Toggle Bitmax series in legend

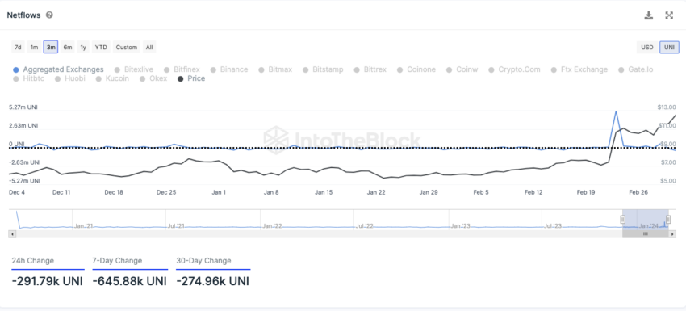(276, 69)
